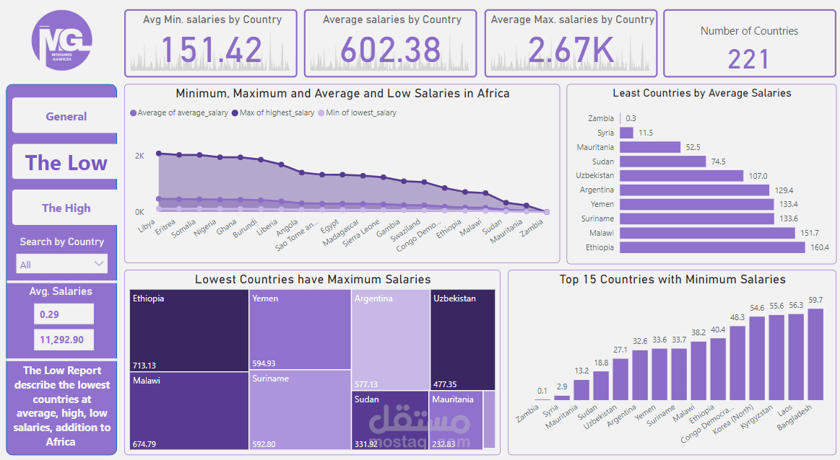Select the Congo Democratic column labeled 48.3
The image size is (840, 460).
tap(737, 363)
